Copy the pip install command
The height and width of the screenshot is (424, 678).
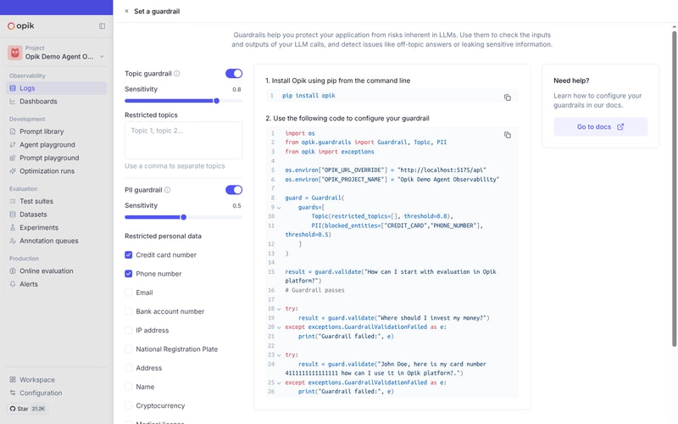point(507,98)
